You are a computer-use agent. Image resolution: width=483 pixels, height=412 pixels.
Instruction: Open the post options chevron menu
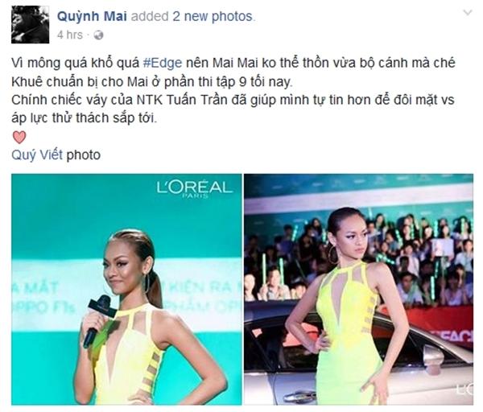tap(468, 13)
